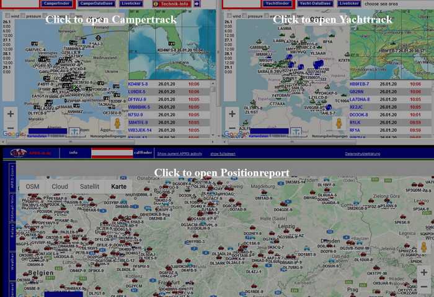The height and width of the screenshot is (297, 434).
Task: Select diamond marker near Finland
Action: (98, 38)
